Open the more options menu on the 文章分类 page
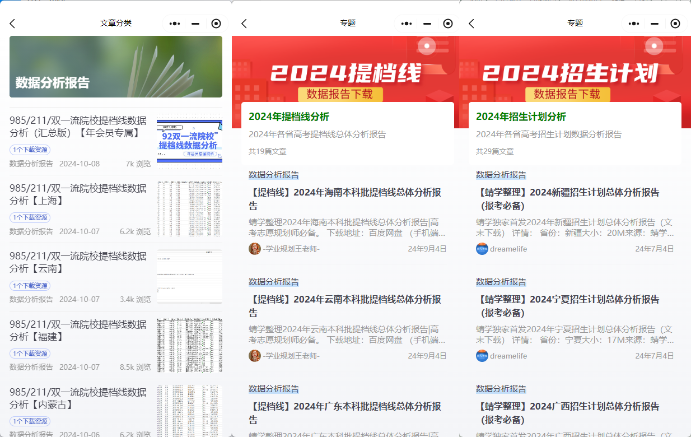Viewport: 691px width, 437px height. pyautogui.click(x=174, y=23)
